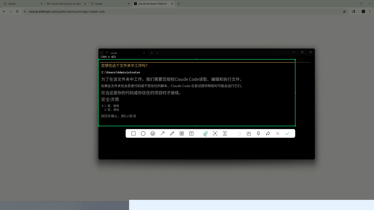Run OCR text recognition on the capture

click(x=215, y=133)
